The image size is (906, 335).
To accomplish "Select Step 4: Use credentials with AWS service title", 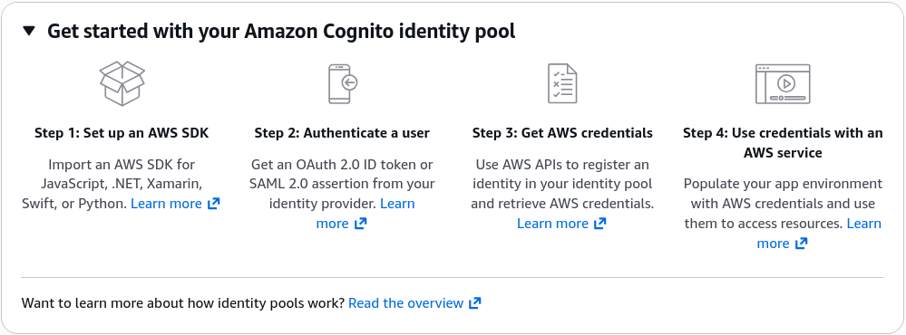I will 783,143.
